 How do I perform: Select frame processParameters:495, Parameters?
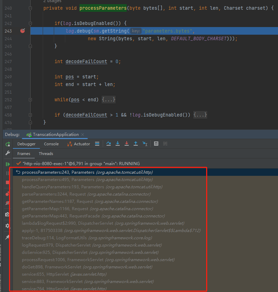(x=145, y=180)
